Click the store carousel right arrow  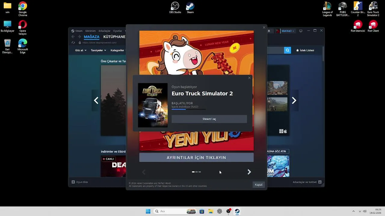[x=294, y=100]
